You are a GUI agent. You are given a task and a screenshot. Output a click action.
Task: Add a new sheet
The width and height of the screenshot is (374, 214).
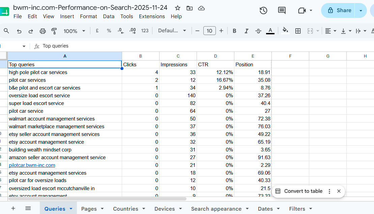13,209
